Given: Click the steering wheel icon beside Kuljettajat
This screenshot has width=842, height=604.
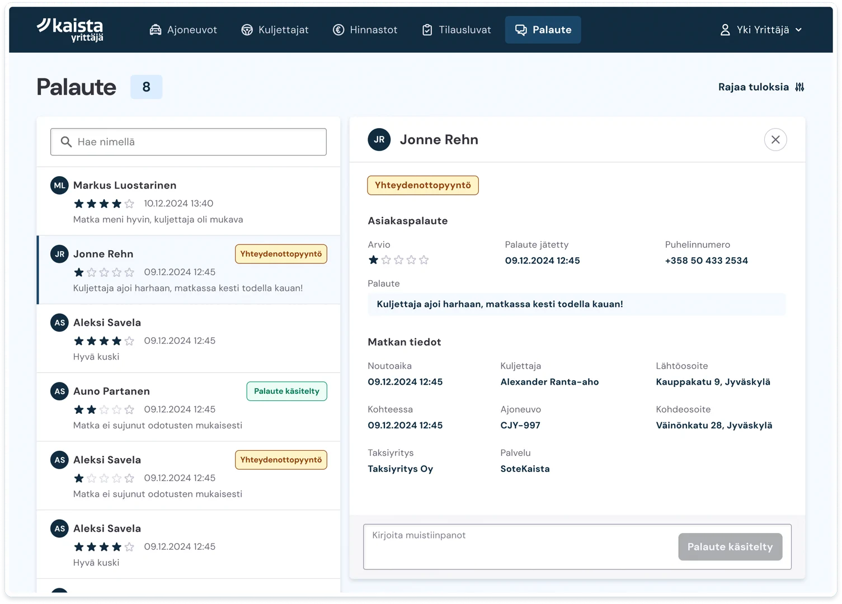Looking at the screenshot, I should [x=247, y=30].
